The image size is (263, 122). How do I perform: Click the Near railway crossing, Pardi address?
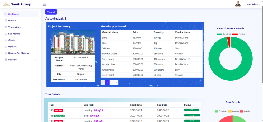tap(81, 67)
